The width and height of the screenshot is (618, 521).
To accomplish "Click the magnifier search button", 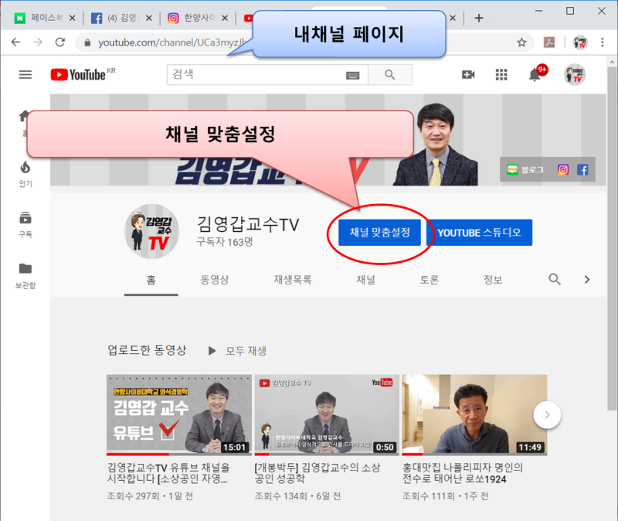I will pos(390,74).
